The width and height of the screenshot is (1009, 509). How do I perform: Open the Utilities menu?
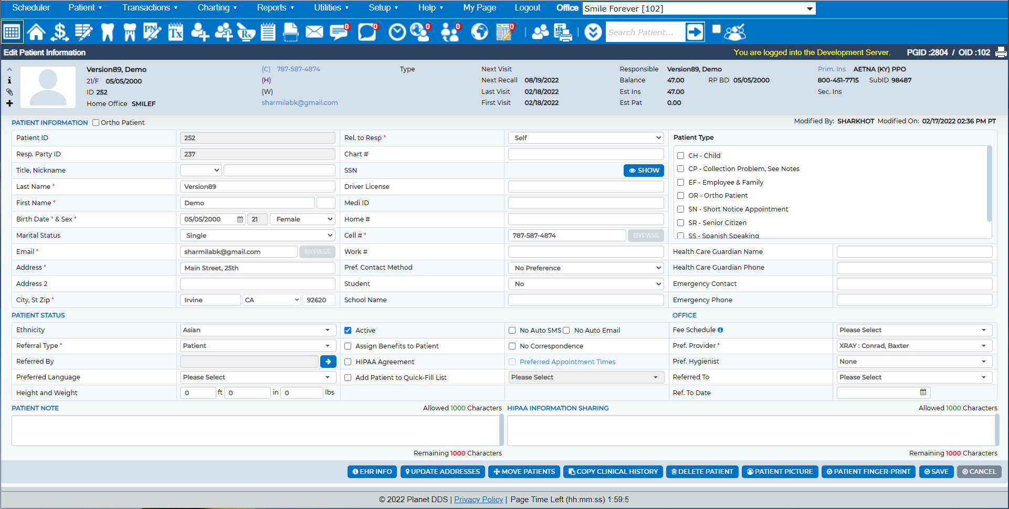[x=331, y=7]
